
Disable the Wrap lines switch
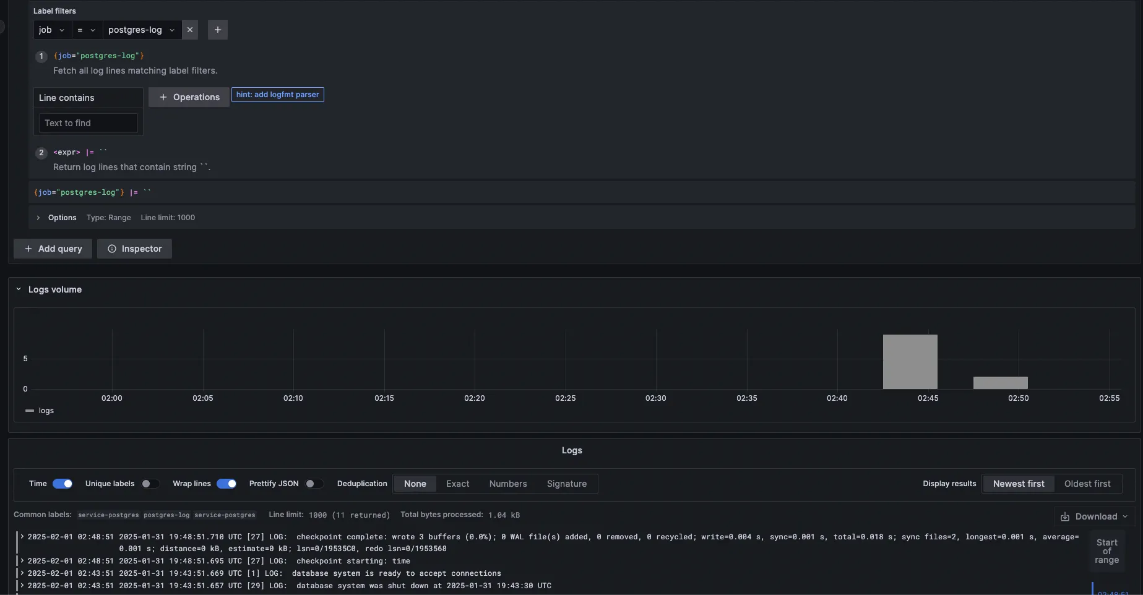coord(226,484)
